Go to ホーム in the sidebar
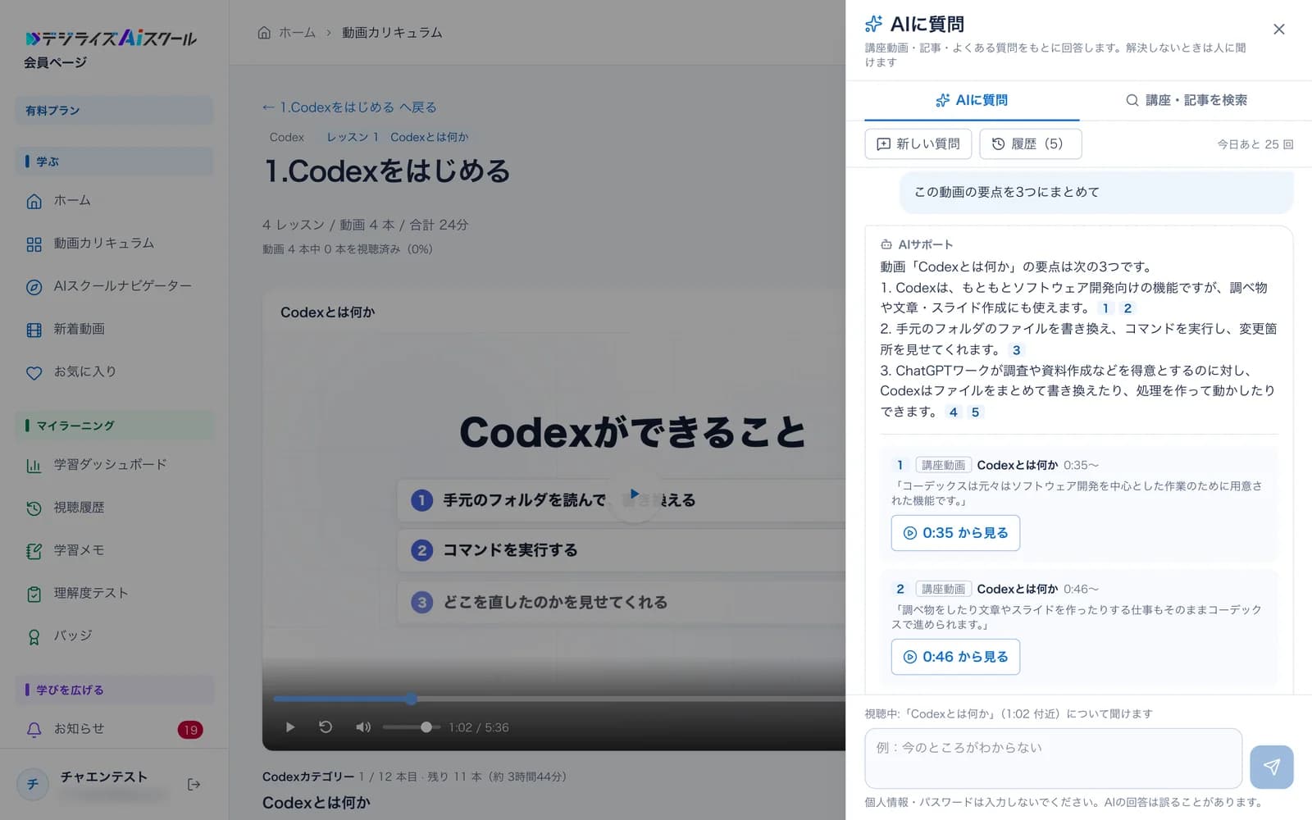1312x820 pixels. click(x=114, y=201)
